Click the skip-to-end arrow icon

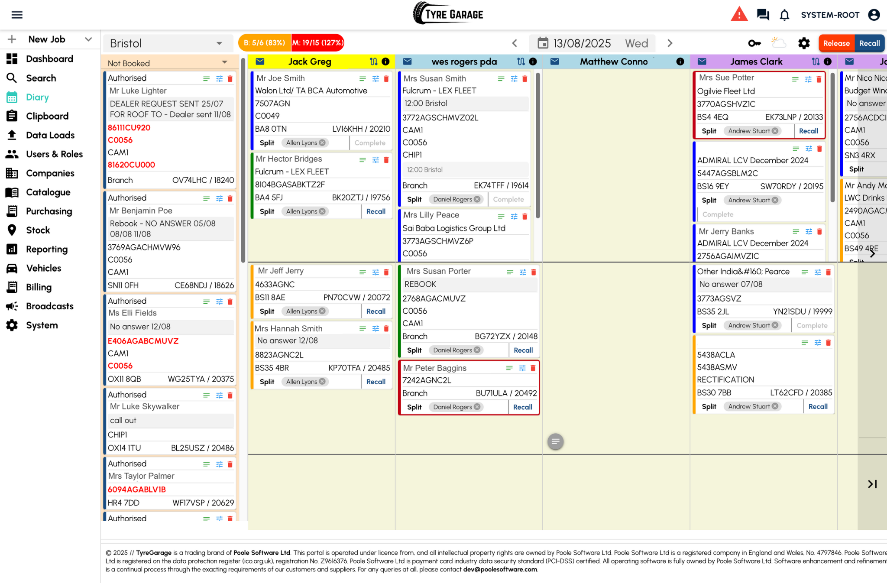coord(872,484)
